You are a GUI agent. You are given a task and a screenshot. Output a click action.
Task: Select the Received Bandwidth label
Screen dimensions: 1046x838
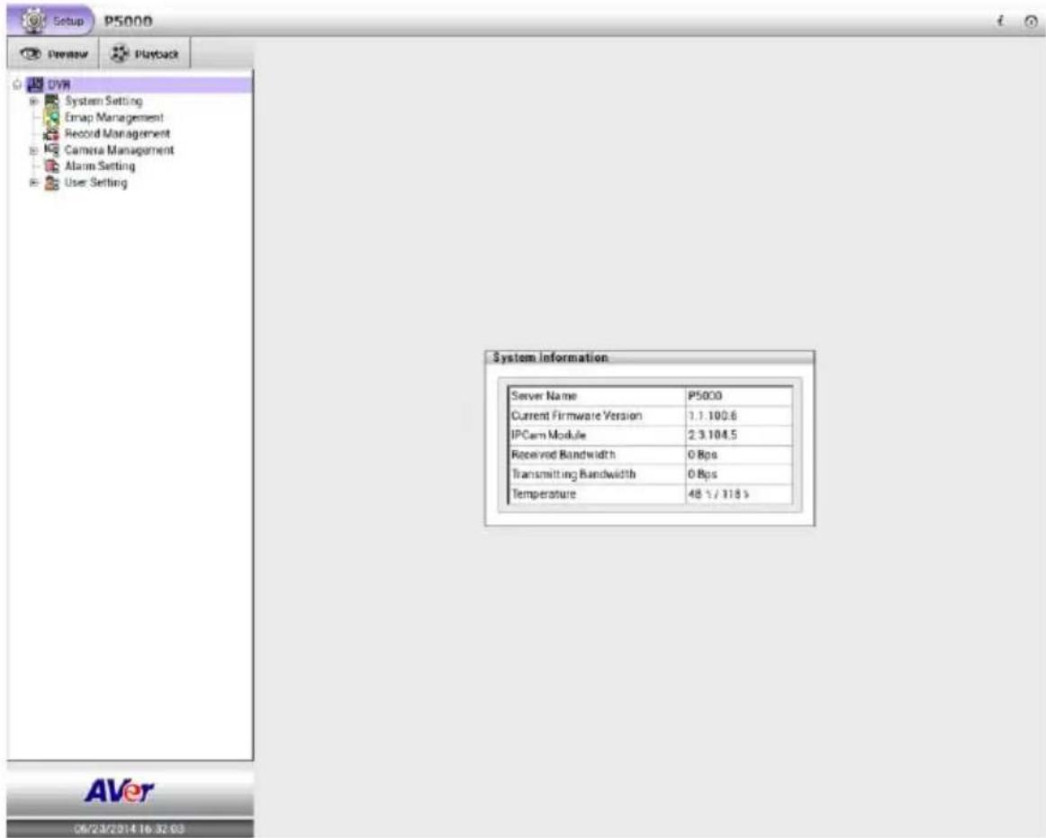[x=597, y=455]
